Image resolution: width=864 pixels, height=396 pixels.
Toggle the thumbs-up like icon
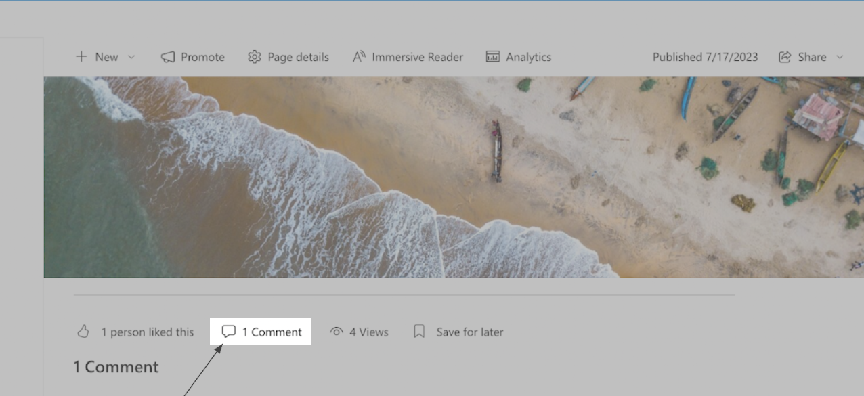[83, 332]
